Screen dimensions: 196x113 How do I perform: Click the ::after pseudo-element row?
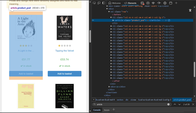coord(116,81)
